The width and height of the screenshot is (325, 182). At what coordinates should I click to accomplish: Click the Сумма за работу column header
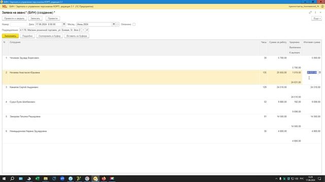tap(278, 42)
